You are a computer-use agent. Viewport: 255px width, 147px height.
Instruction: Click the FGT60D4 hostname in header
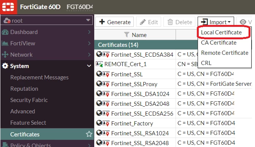click(79, 7)
